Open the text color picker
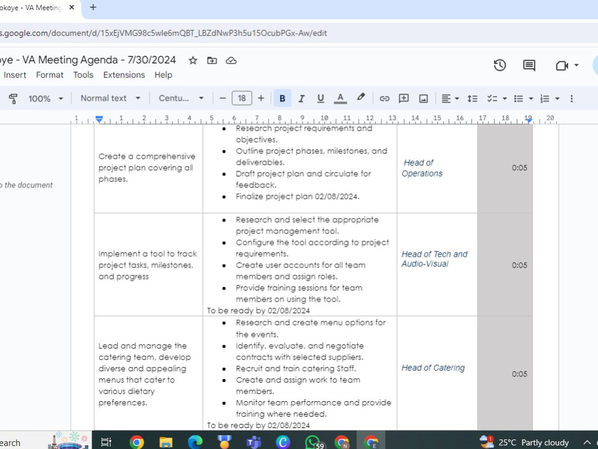598x449 pixels. (x=340, y=99)
